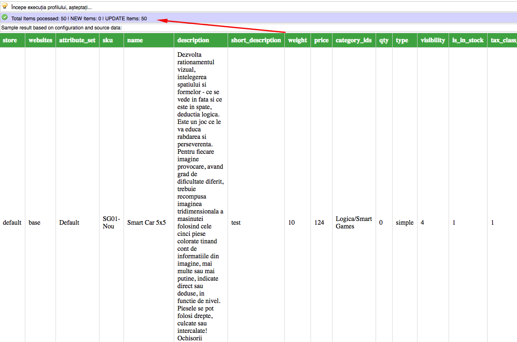Click the green checkmark success icon

coord(5,17)
